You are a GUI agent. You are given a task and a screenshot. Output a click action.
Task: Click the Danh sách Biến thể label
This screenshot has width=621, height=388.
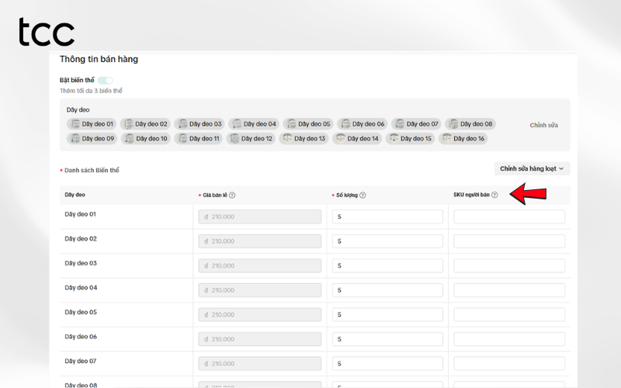coord(92,170)
